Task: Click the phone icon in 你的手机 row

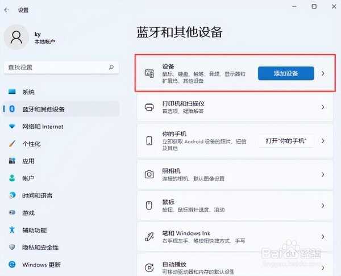Action: (x=149, y=141)
